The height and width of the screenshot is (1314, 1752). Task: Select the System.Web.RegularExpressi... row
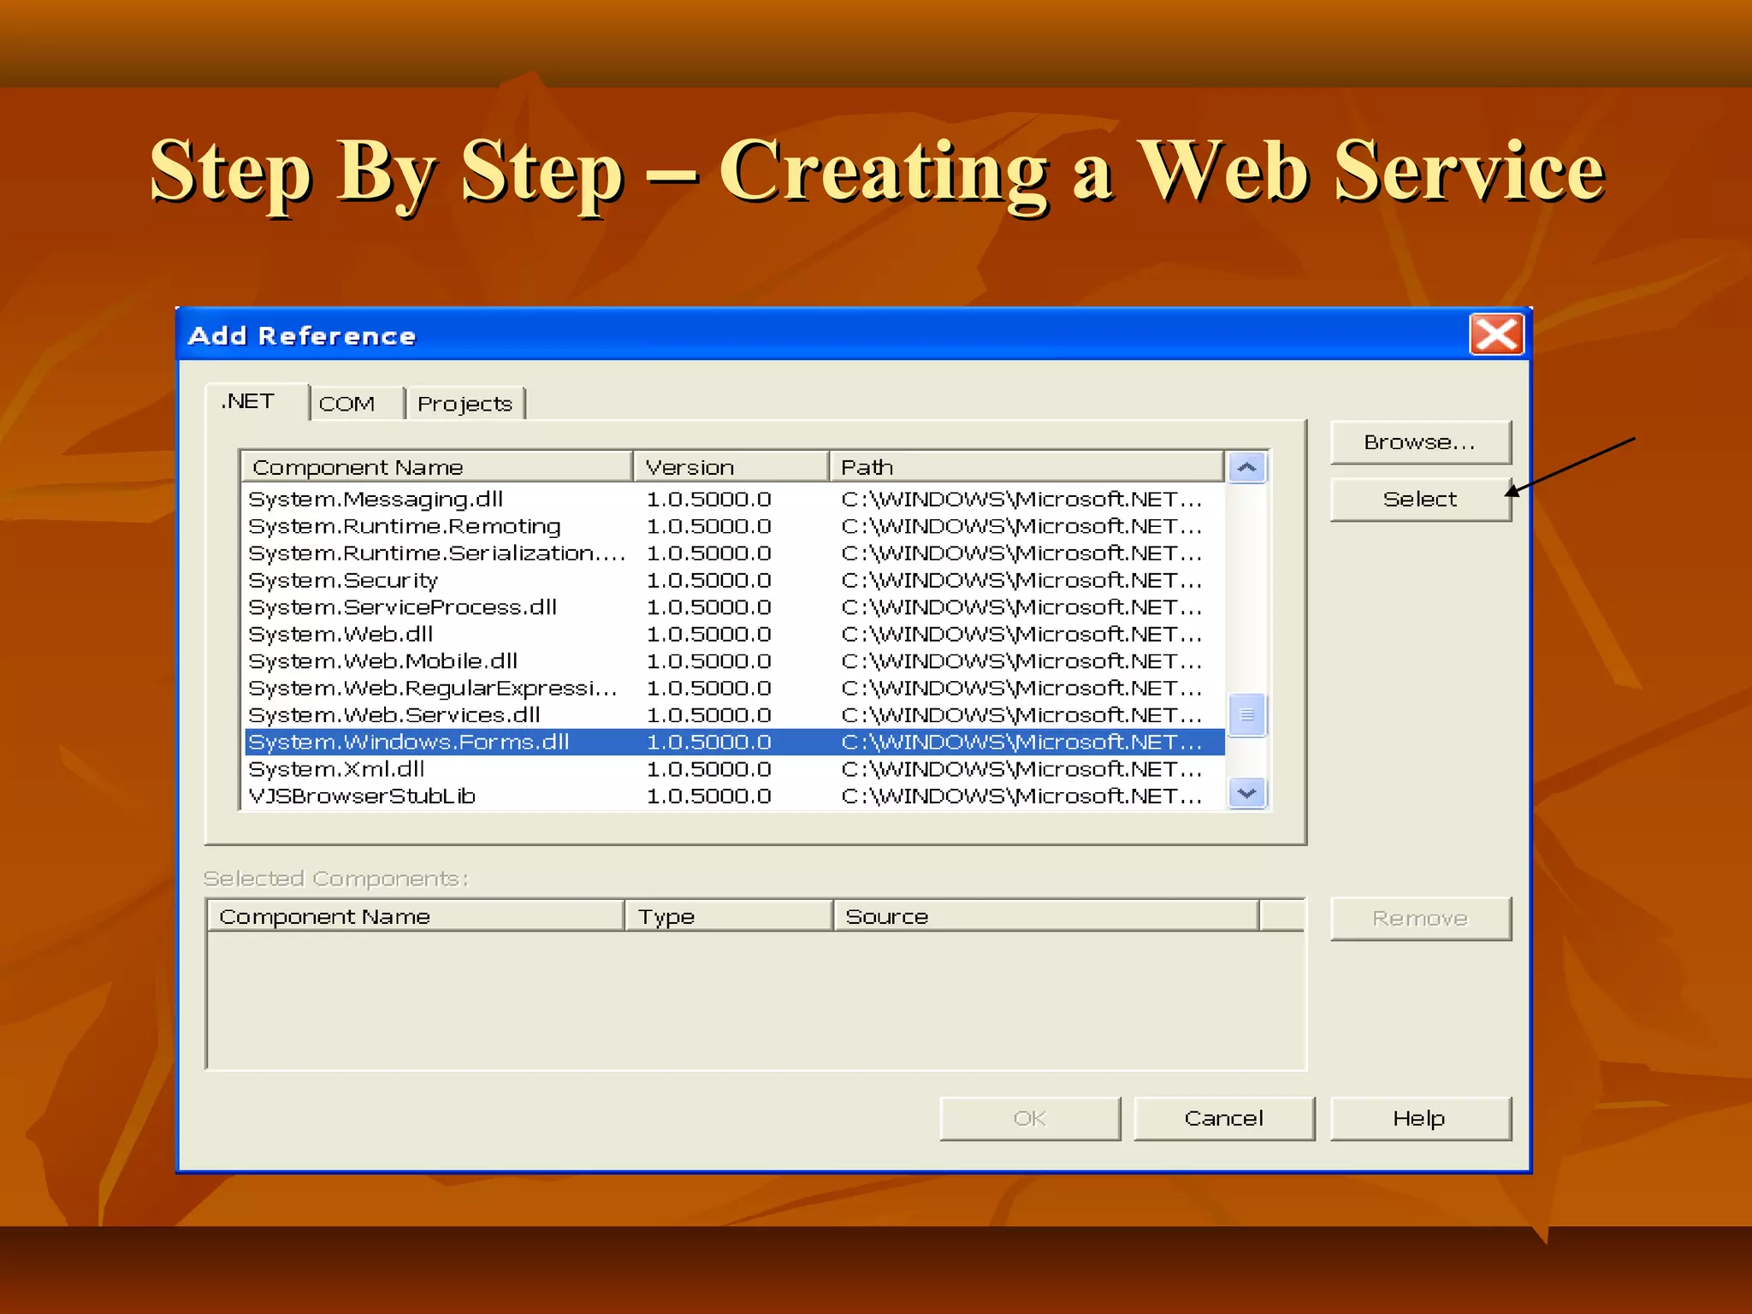coord(735,688)
